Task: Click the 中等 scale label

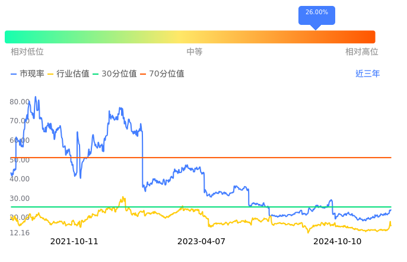Action: pyautogui.click(x=195, y=52)
